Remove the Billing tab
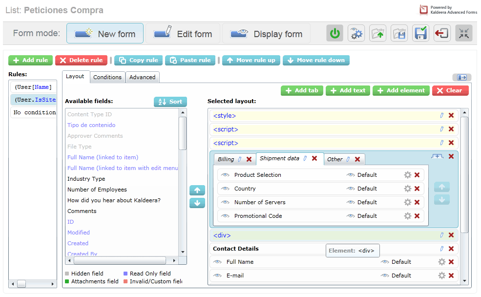Viewport: 481px width, 297px height. (x=249, y=159)
